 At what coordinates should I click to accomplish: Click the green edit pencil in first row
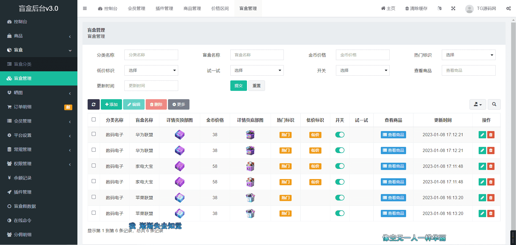click(482, 135)
